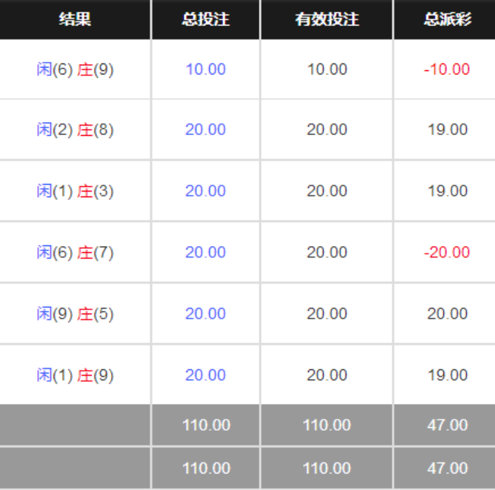Open the 20.00 bet link for 闲(1) 庄(3)
The width and height of the screenshot is (495, 490).
tap(206, 191)
